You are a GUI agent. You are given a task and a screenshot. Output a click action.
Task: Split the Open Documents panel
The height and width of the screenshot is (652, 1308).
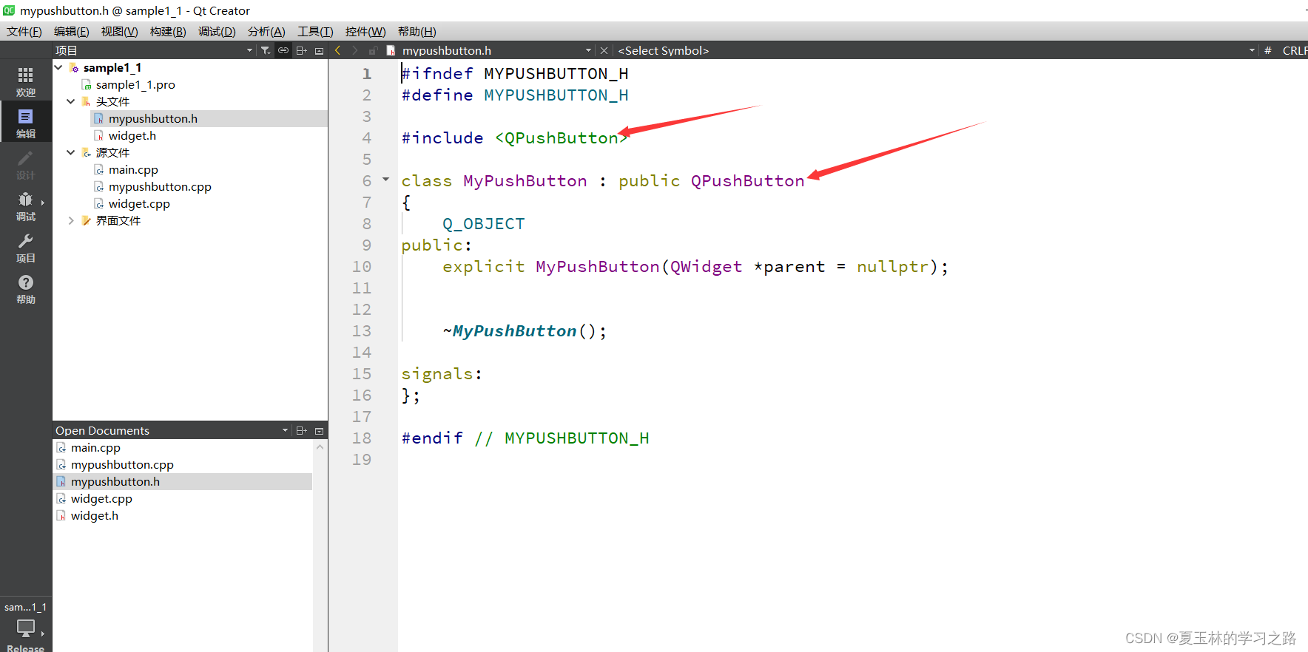[302, 430]
